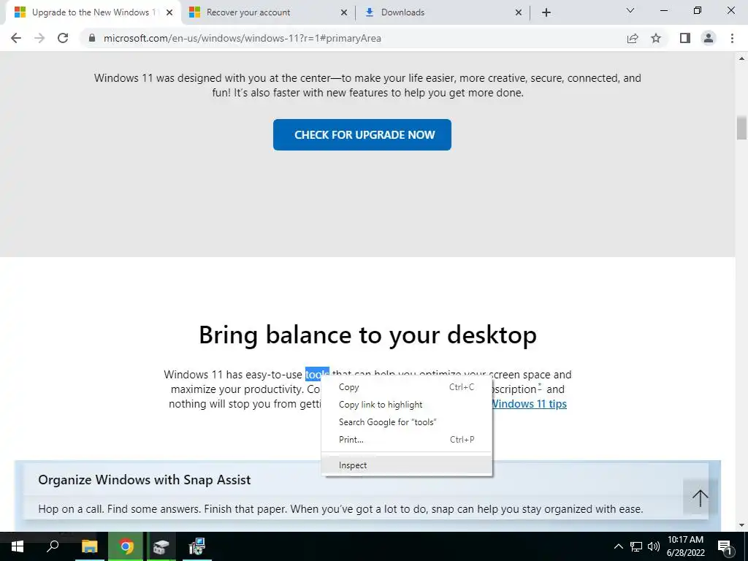Reload the current page

click(63, 38)
